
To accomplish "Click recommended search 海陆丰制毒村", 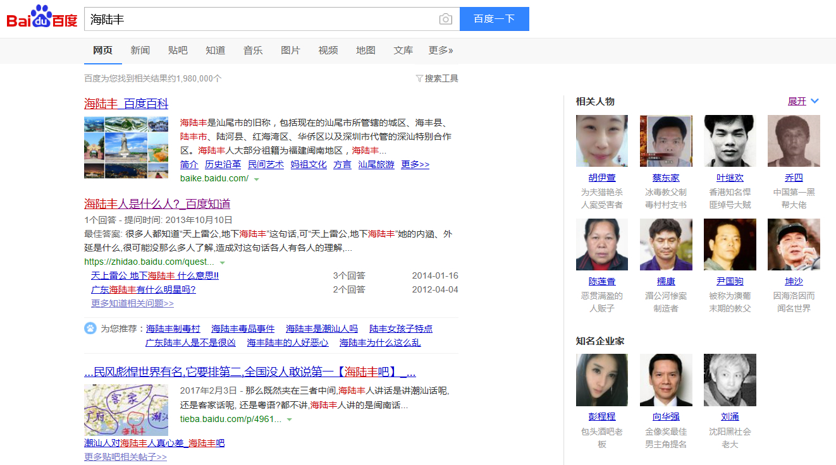I will coord(173,329).
